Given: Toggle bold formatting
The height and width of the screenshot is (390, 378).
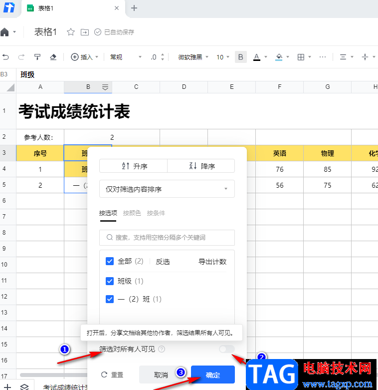Looking at the screenshot, I should pyautogui.click(x=241, y=57).
